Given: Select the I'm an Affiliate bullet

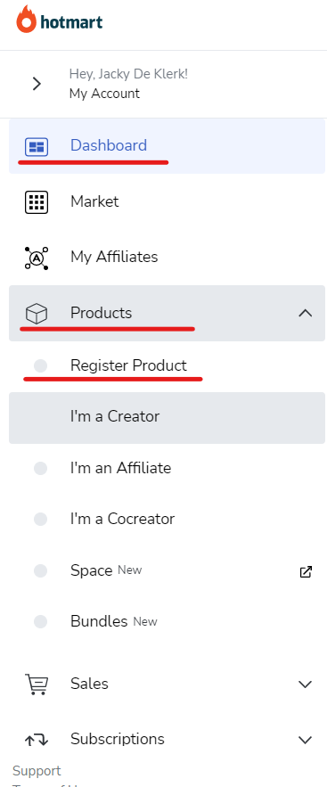Looking at the screenshot, I should point(41,469).
